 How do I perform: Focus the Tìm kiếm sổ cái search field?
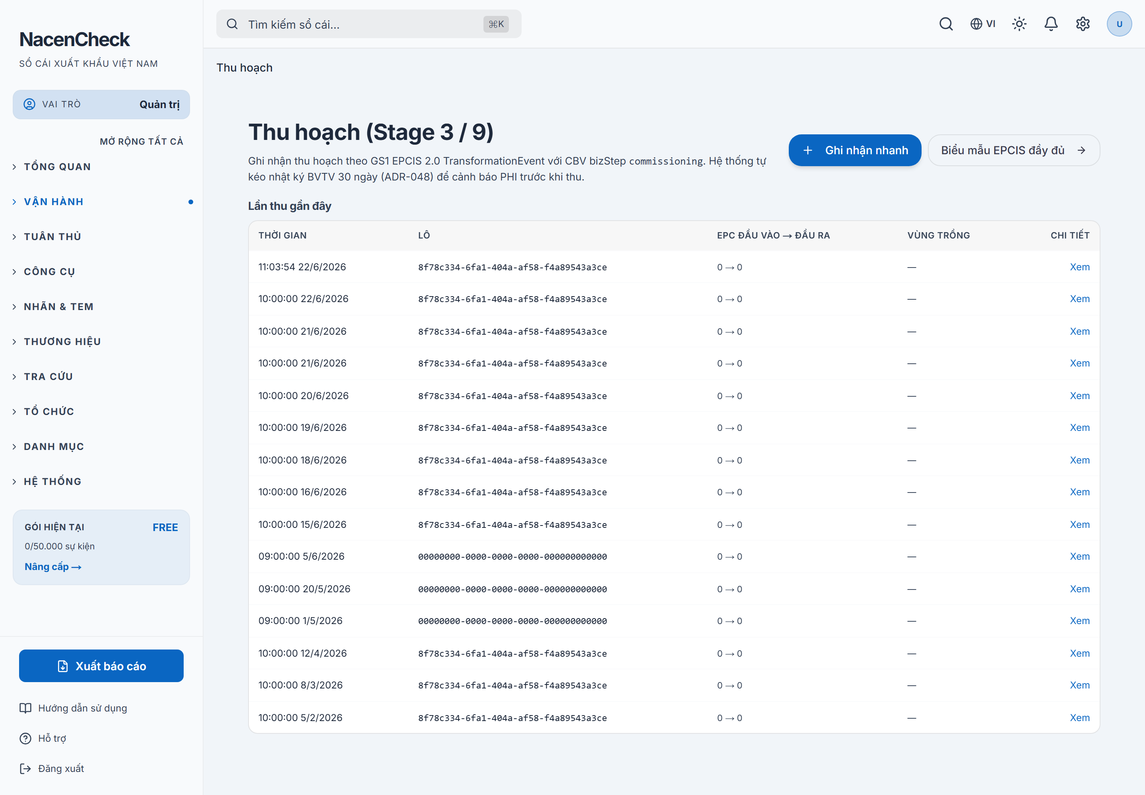(369, 24)
